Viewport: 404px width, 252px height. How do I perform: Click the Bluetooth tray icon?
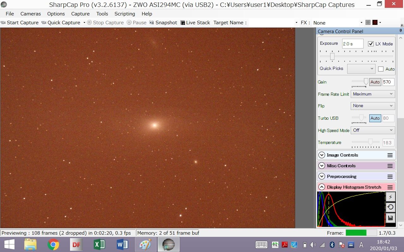tap(332, 245)
